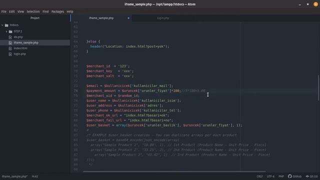This screenshot has height=180, width=320.
Task: Place cursor on the $user_basket array line
Action: [x=164, y=125]
